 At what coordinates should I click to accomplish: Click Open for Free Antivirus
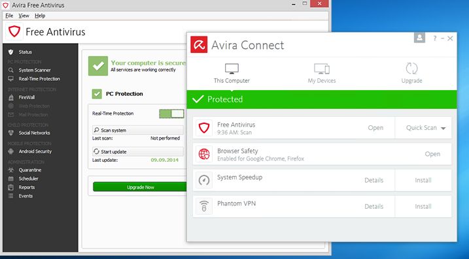375,128
